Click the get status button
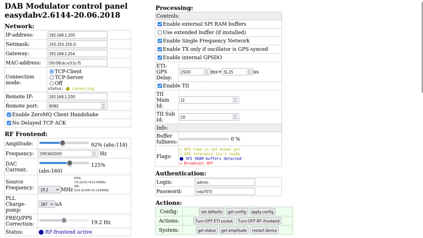 (x=207, y=230)
